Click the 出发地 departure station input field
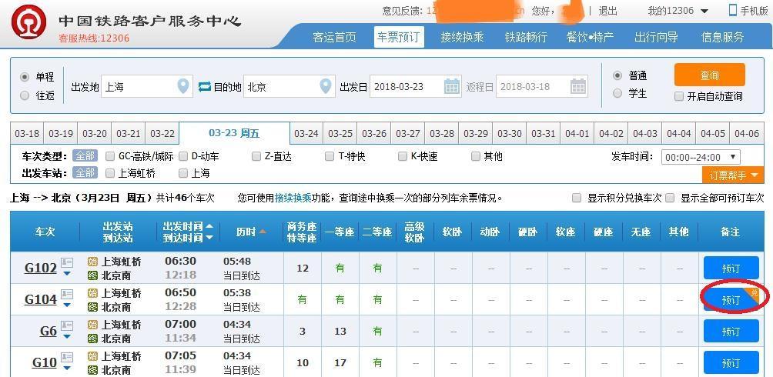 (x=139, y=87)
